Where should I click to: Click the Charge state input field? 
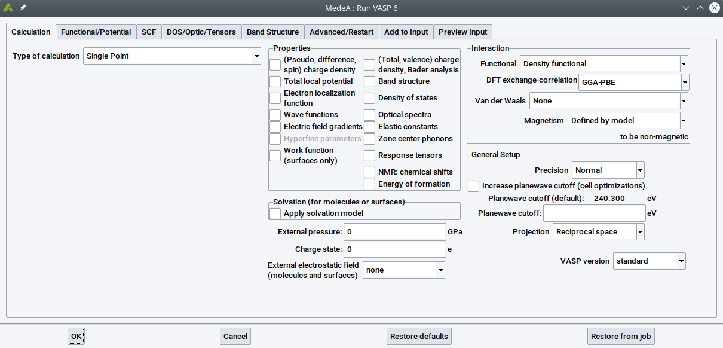(395, 249)
